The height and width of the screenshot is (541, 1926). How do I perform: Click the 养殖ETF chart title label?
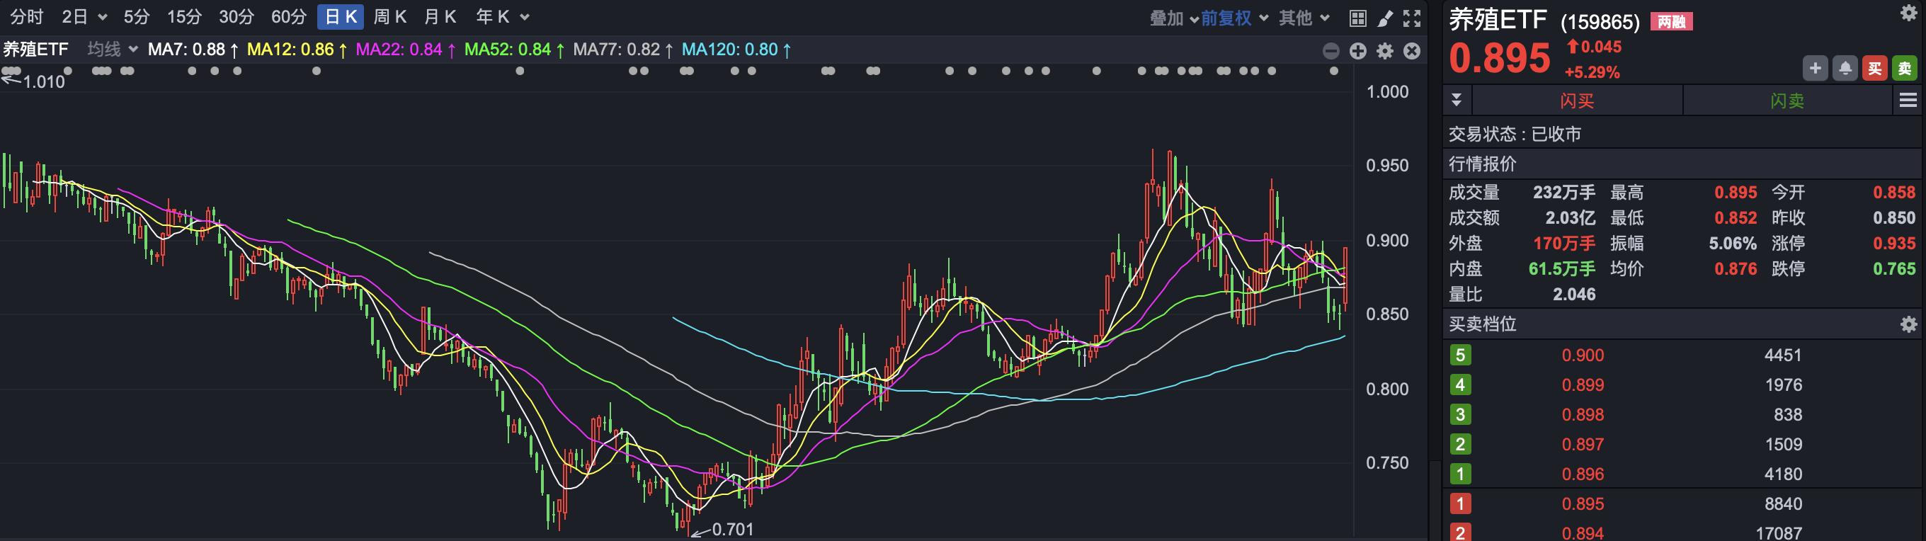[x=35, y=50]
